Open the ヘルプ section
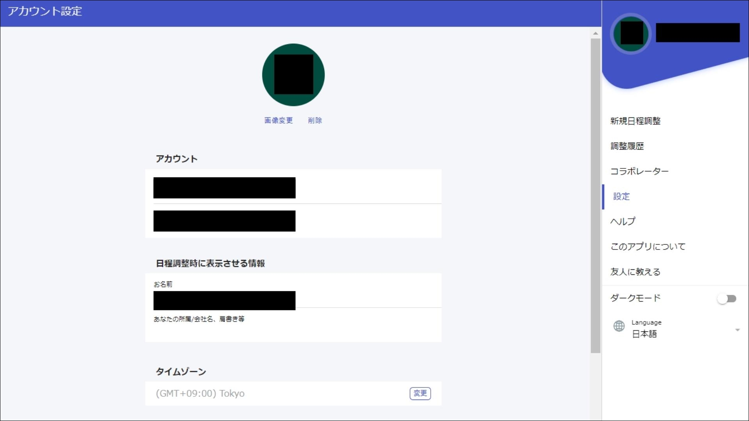 tap(623, 221)
